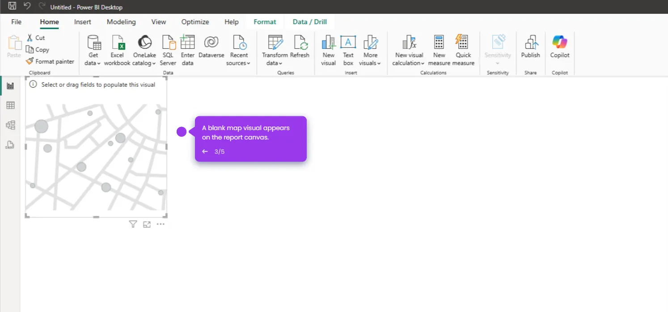Open the Optimize tab

(x=195, y=22)
